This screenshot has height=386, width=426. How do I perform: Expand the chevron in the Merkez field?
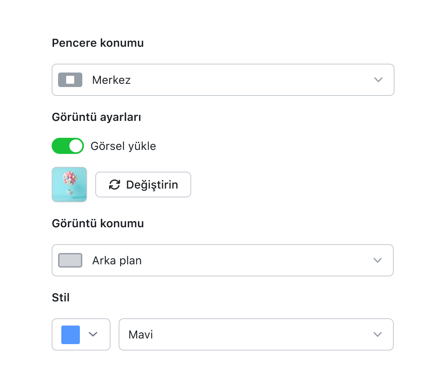point(378,80)
